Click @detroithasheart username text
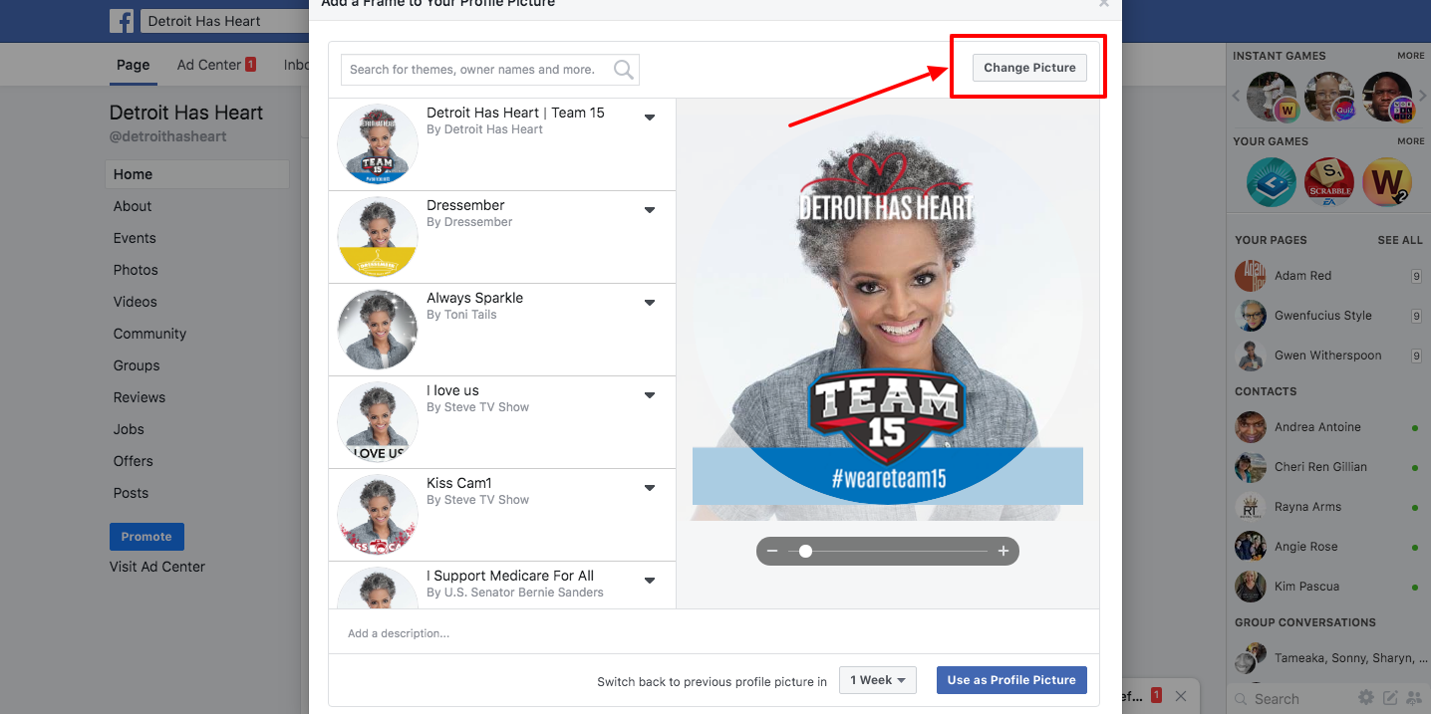 tap(168, 136)
